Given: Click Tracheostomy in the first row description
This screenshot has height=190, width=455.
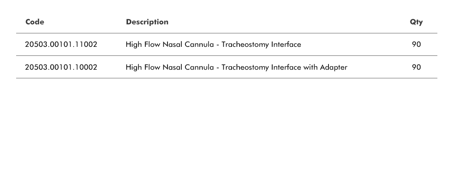Looking at the screenshot, I should pos(245,45).
